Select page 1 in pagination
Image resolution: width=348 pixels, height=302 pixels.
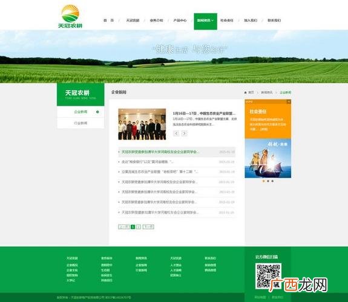coord(133,226)
